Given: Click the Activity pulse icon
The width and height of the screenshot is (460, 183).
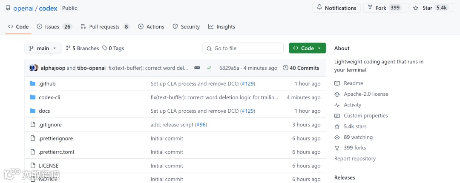Looking at the screenshot, I should (x=337, y=105).
